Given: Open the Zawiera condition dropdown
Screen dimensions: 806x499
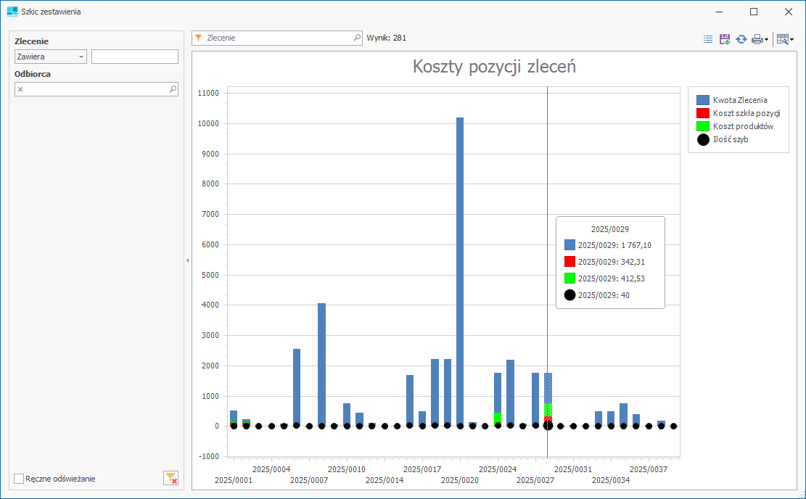Looking at the screenshot, I should pos(50,57).
